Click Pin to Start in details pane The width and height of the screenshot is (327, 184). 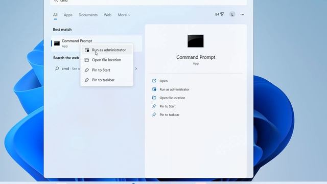pos(168,106)
